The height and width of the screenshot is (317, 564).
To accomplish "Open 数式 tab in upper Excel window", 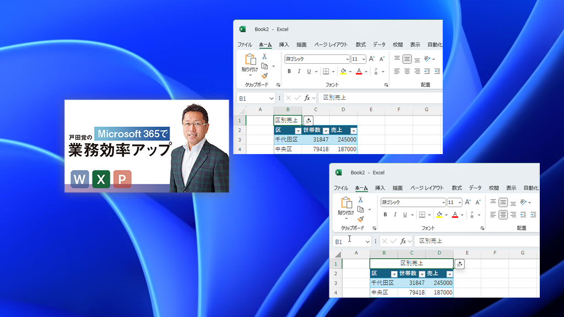I will (360, 45).
